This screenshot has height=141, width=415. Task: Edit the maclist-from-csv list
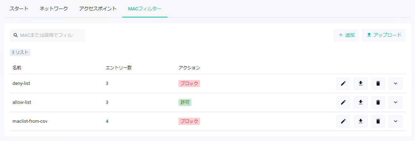(343, 121)
